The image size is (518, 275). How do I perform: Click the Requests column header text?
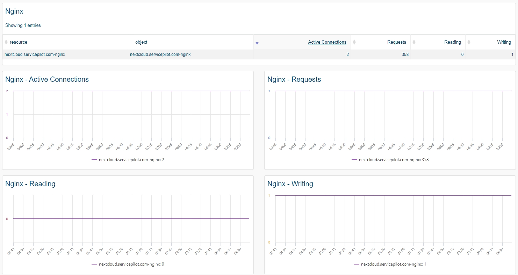(x=397, y=42)
